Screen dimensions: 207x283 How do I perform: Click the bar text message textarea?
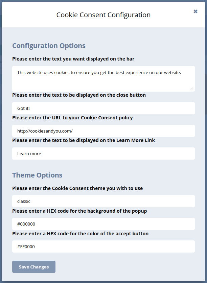click(103, 79)
